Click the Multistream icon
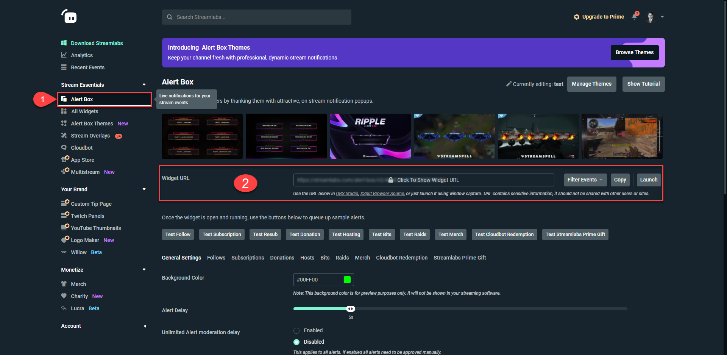This screenshot has width=727, height=355. [x=65, y=171]
